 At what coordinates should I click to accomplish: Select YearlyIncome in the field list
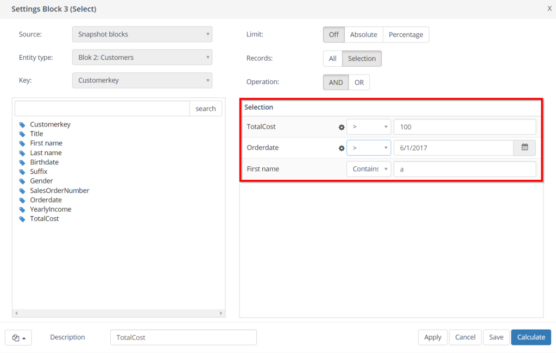coord(50,209)
